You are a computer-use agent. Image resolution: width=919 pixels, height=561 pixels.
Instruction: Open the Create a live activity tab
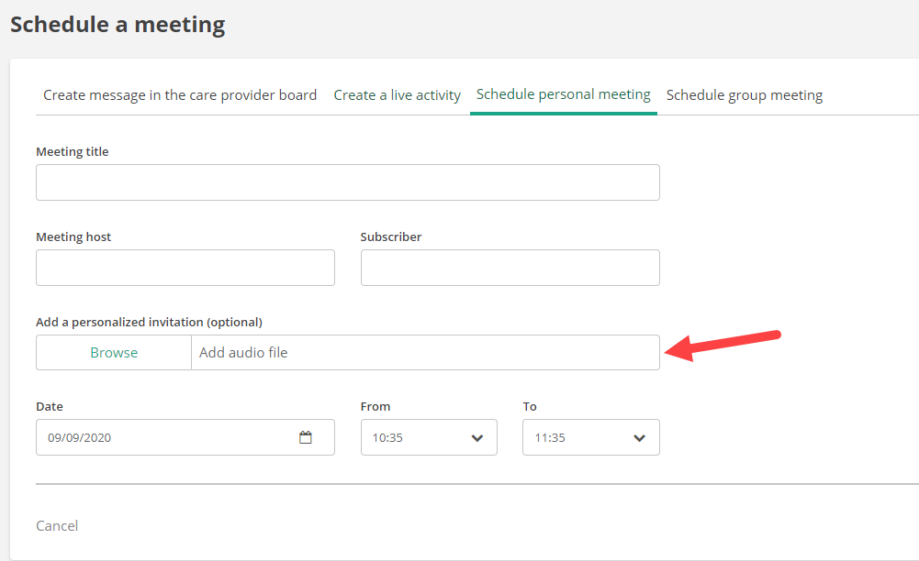397,95
